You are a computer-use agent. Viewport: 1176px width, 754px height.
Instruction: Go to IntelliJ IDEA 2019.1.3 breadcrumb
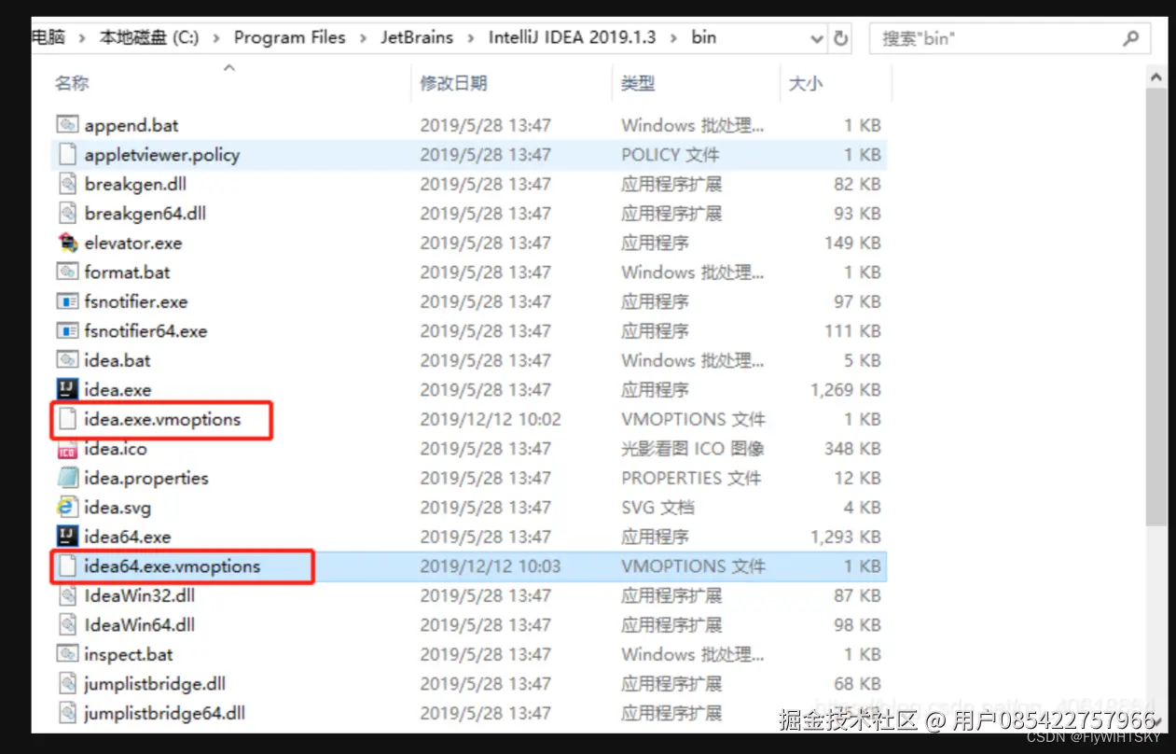coord(573,38)
